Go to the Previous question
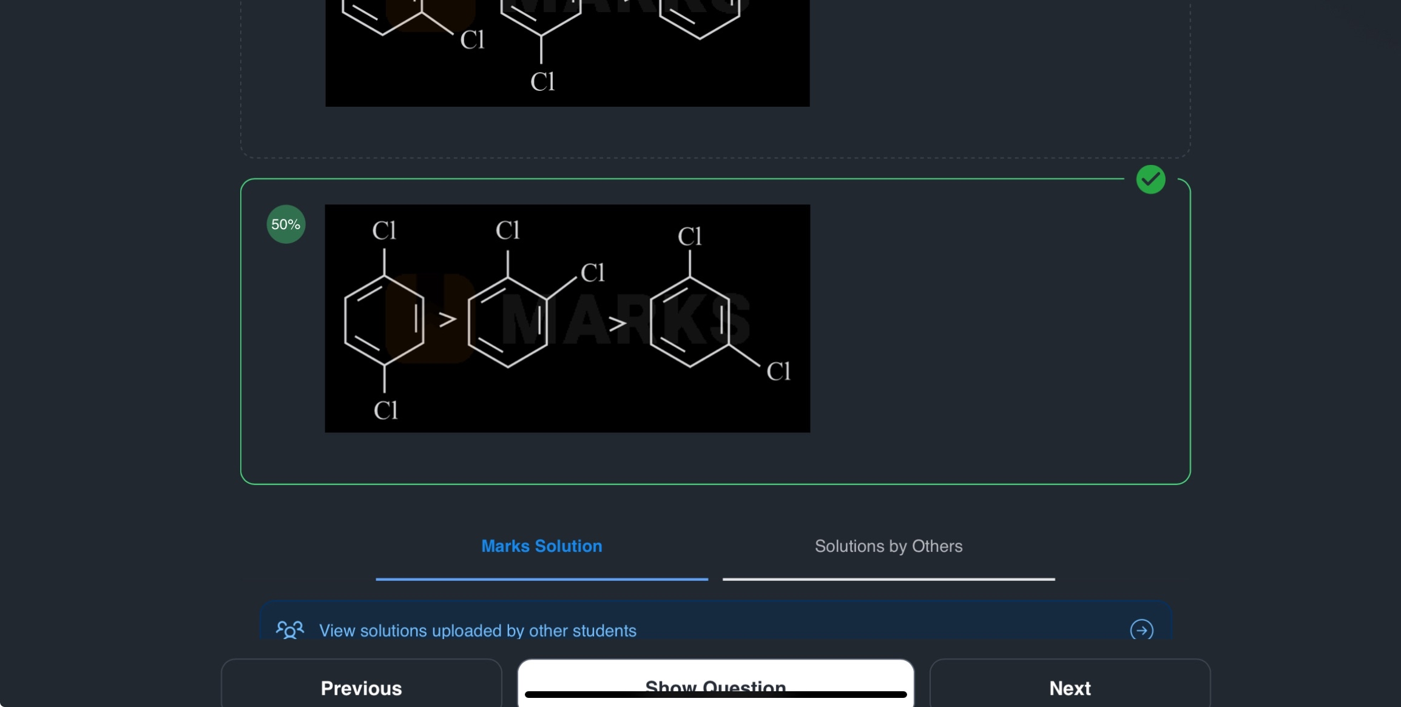Viewport: 1401px width, 707px height. click(x=361, y=688)
